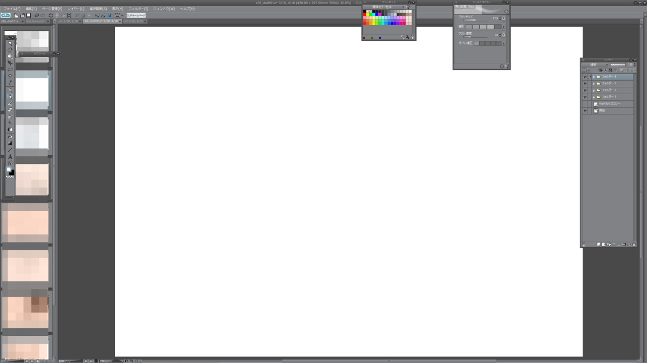647x363 pixels.
Task: Click the Save icon in command bar
Action: click(x=29, y=16)
